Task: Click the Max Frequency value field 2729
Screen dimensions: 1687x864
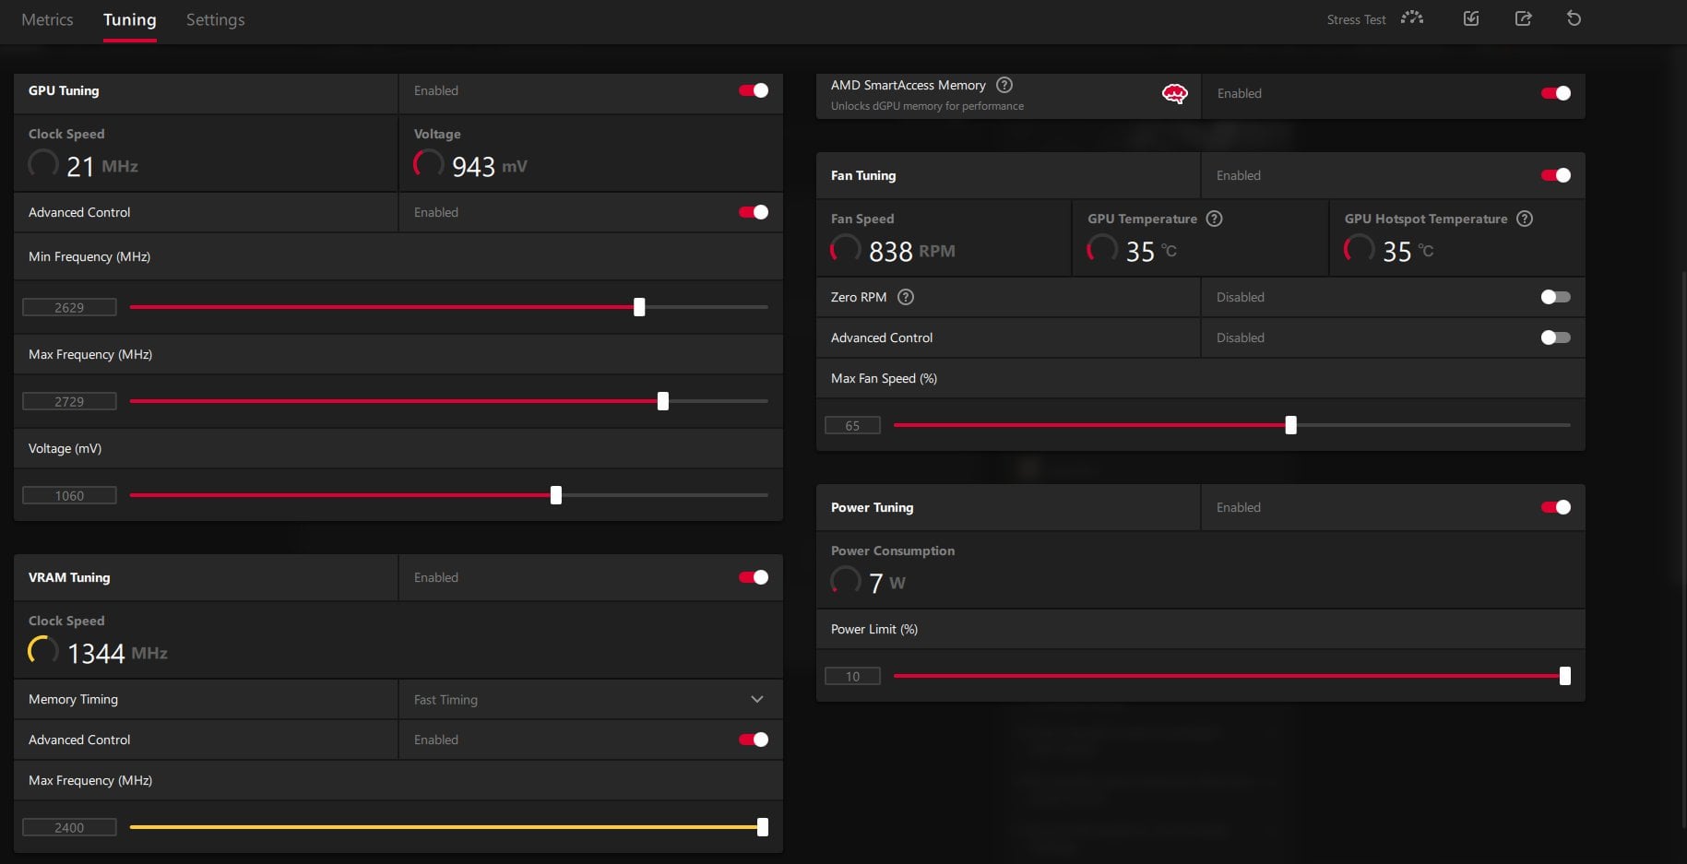Action: tap(69, 401)
